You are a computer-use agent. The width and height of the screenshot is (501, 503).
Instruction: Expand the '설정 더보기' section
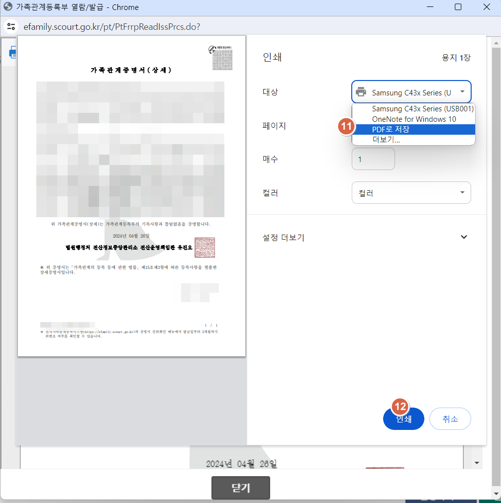point(365,238)
